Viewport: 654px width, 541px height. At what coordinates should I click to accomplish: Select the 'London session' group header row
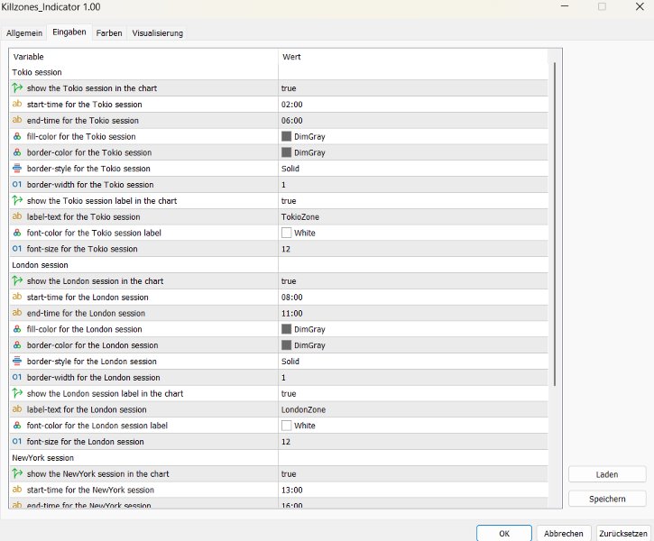point(279,265)
